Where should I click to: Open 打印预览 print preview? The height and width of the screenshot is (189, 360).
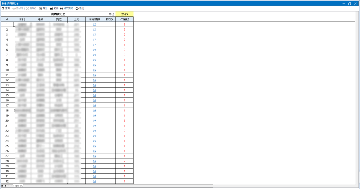point(66,8)
